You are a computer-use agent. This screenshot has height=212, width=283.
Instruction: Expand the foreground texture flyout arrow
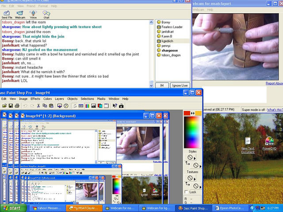click(195, 179)
